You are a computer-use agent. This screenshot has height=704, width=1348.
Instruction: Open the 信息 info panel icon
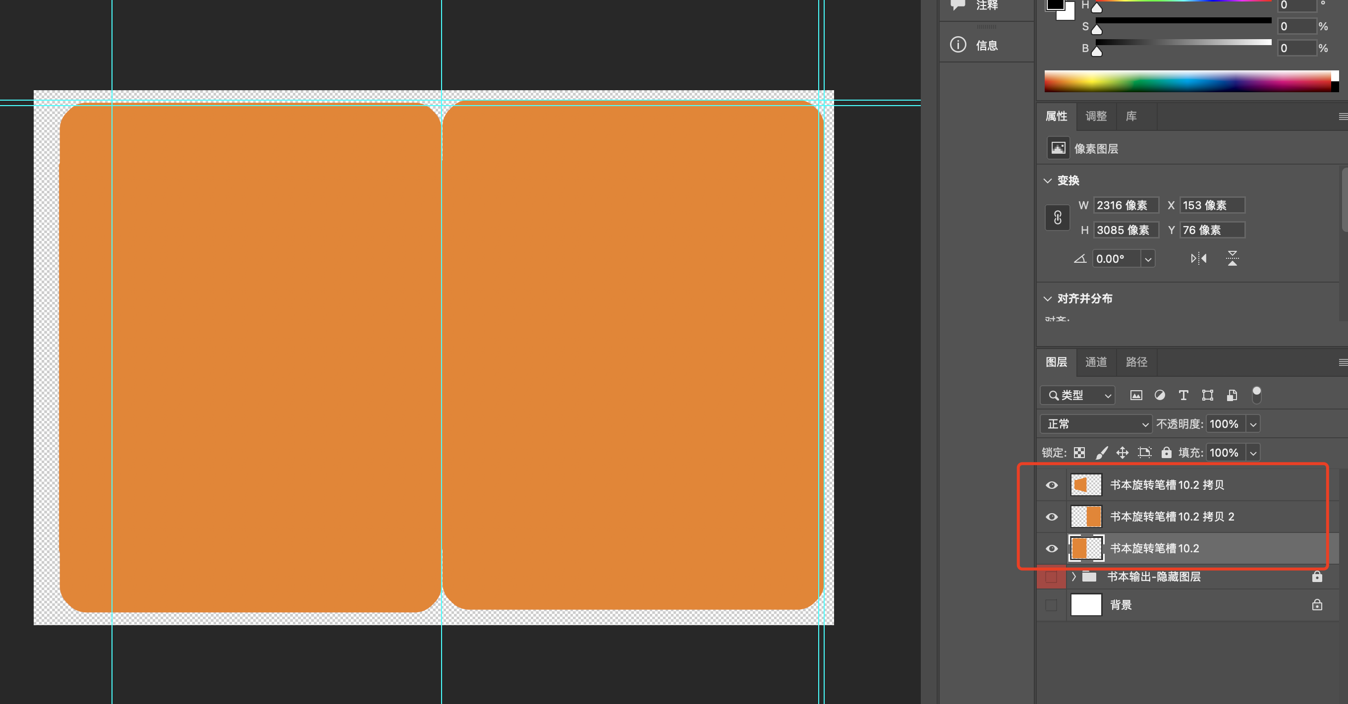pos(958,45)
